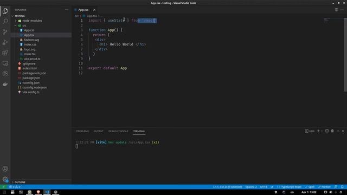Viewport: 347px width, 195px height.
Task: Select the npm terminal entry
Action: tap(310, 131)
